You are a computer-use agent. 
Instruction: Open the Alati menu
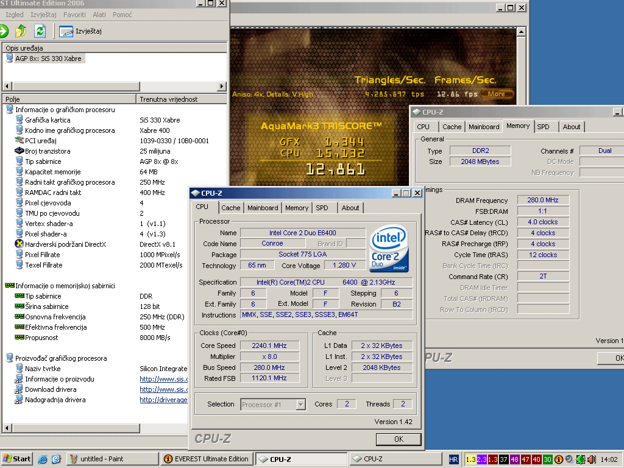(x=99, y=15)
